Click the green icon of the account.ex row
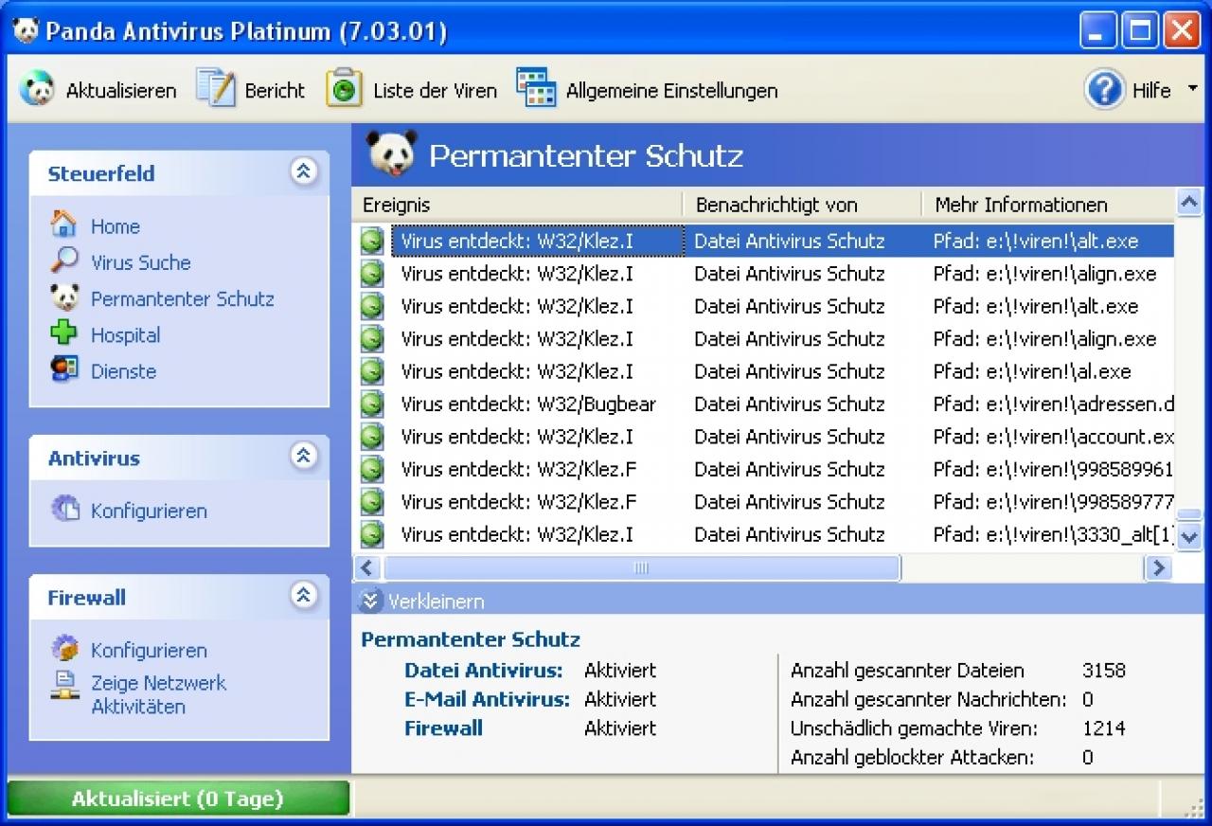 tap(372, 437)
